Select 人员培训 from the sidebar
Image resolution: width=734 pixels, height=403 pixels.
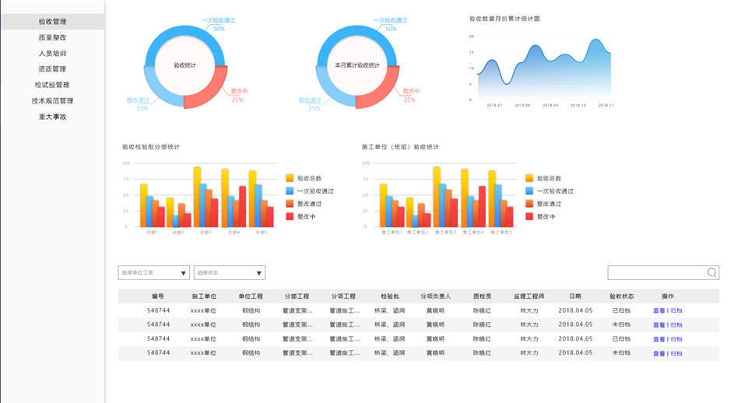tap(52, 54)
